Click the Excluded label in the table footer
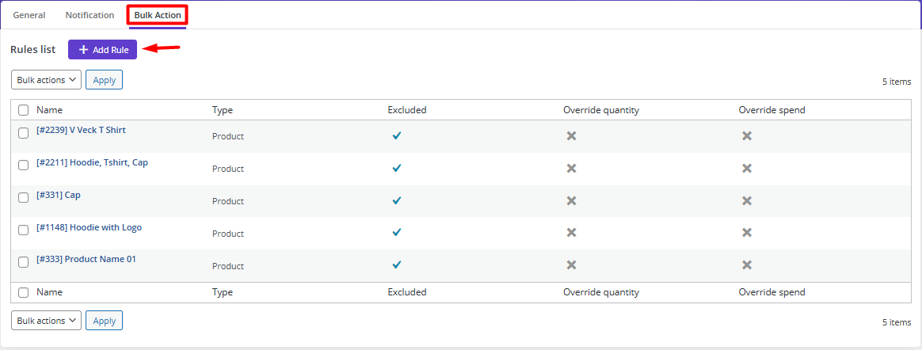The image size is (922, 350). point(407,292)
